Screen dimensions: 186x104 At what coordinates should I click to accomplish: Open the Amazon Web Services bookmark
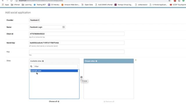coord(70,5)
